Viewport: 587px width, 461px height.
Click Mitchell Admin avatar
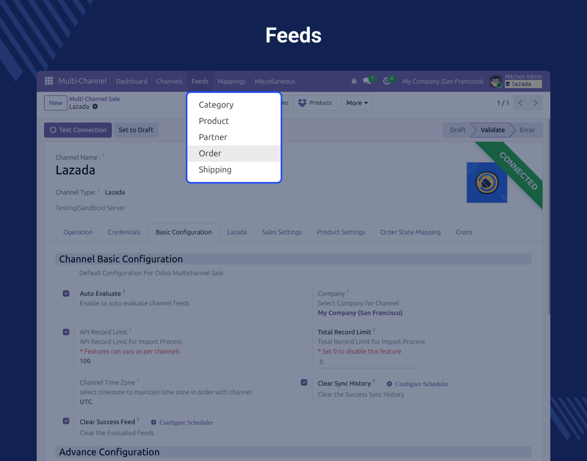pyautogui.click(x=495, y=81)
